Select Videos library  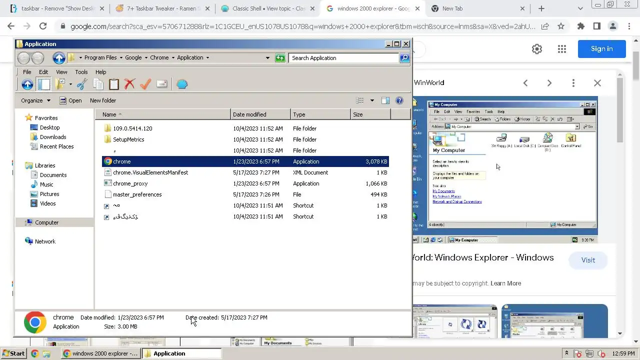[x=48, y=203]
